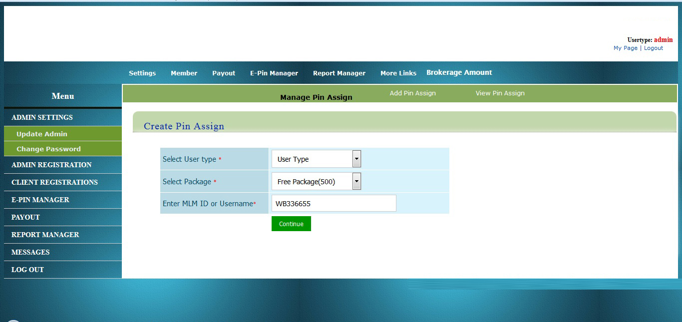
Task: Go to the My Page link
Action: 625,48
